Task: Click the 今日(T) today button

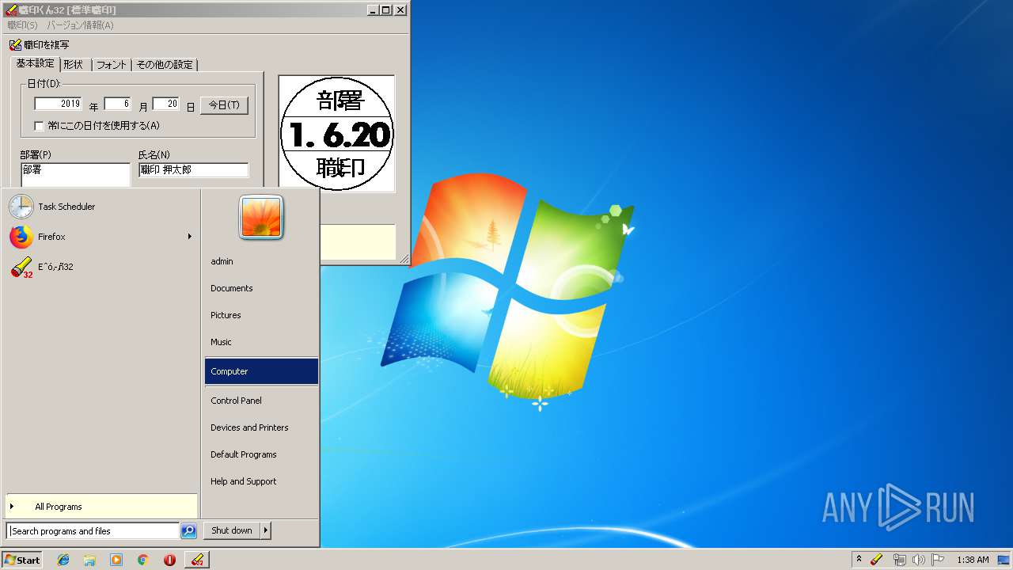Action: (x=224, y=105)
